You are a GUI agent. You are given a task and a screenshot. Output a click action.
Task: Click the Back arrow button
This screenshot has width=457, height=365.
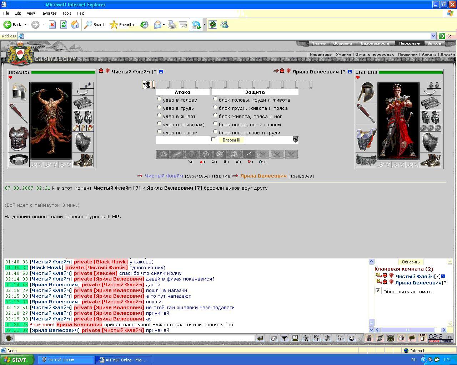(x=12, y=25)
